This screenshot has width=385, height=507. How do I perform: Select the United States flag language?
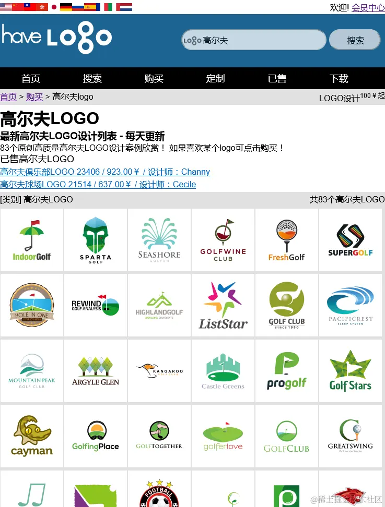click(x=6, y=7)
